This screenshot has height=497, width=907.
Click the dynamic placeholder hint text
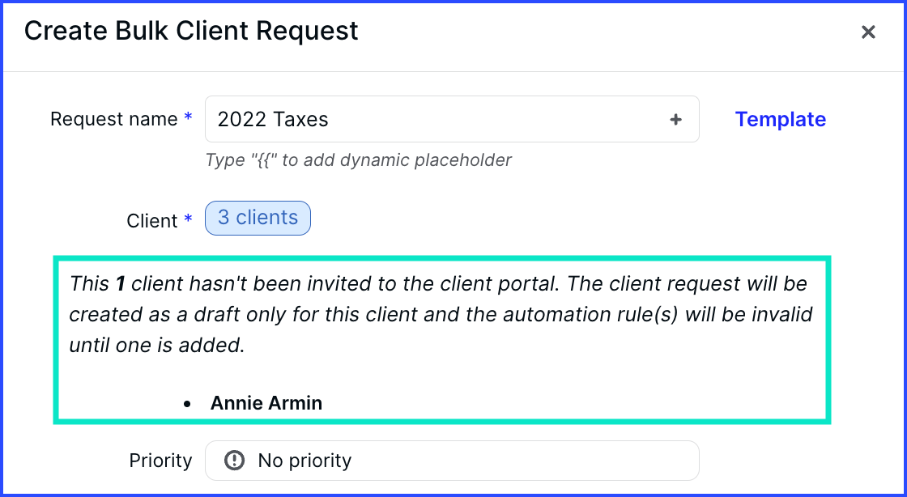tap(358, 159)
